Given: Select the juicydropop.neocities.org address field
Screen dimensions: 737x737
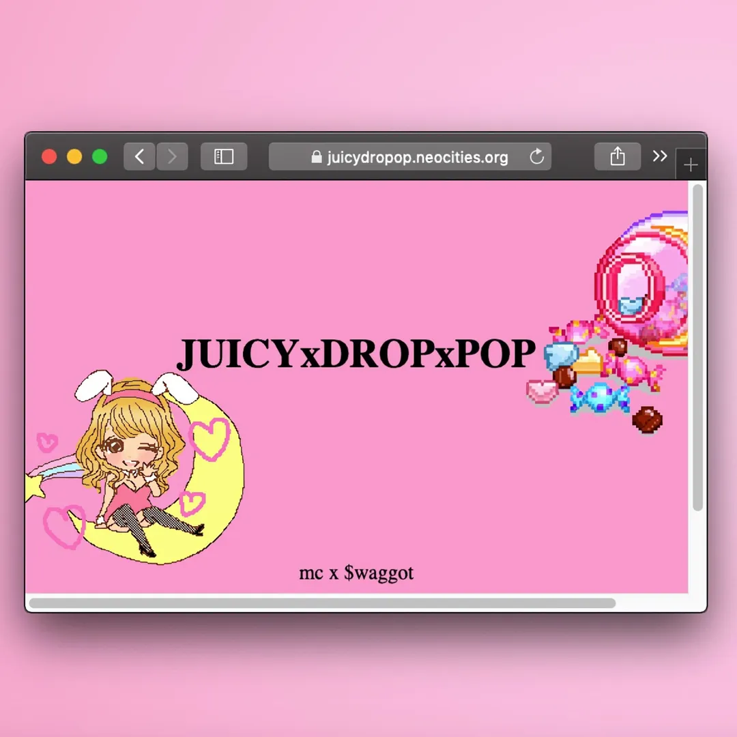Looking at the screenshot, I should coord(416,158).
